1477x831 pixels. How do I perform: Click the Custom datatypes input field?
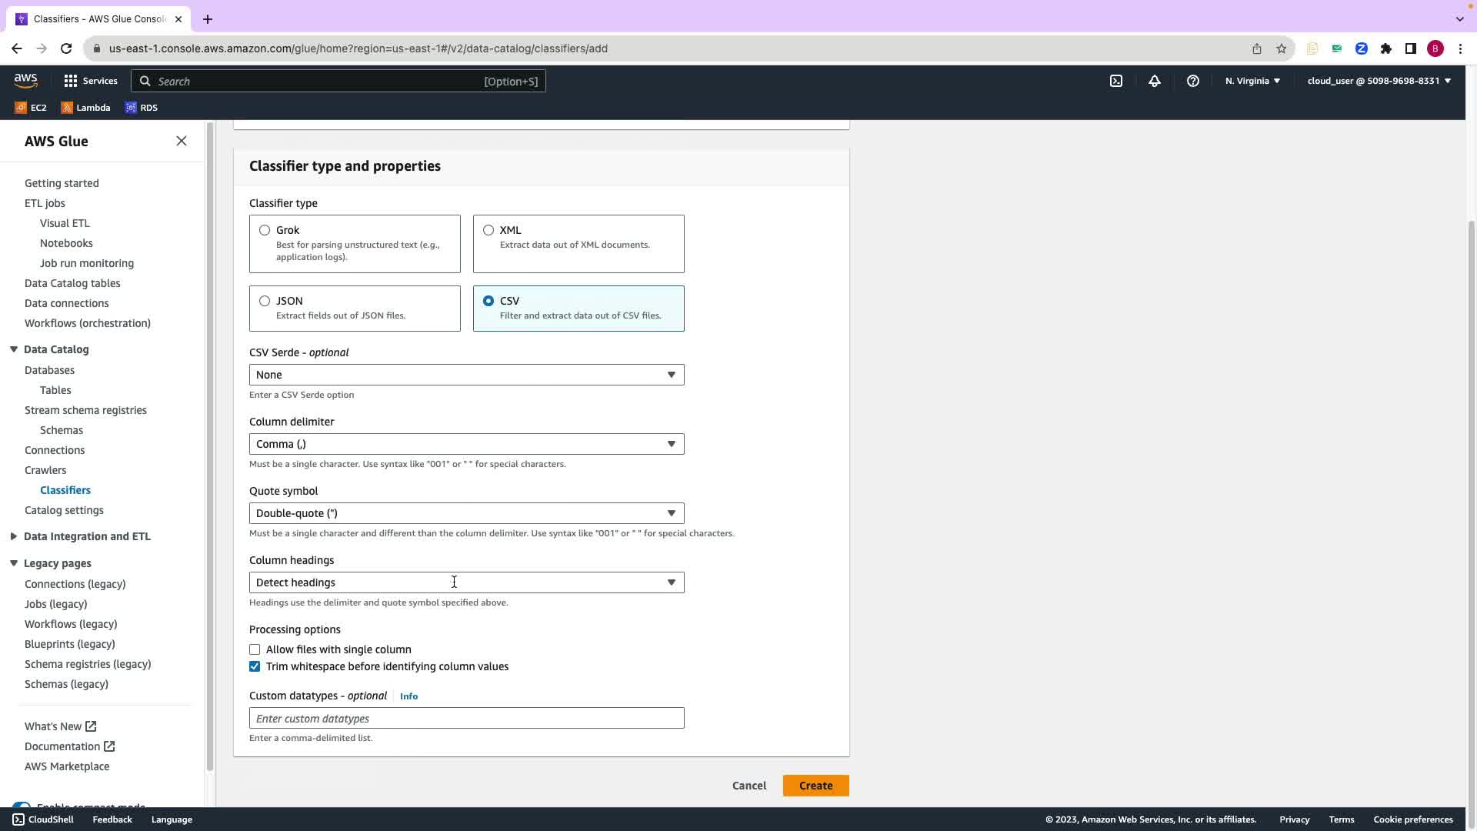click(x=466, y=719)
